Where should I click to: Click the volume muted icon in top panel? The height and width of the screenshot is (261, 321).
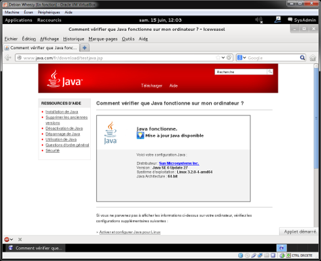click(259, 20)
